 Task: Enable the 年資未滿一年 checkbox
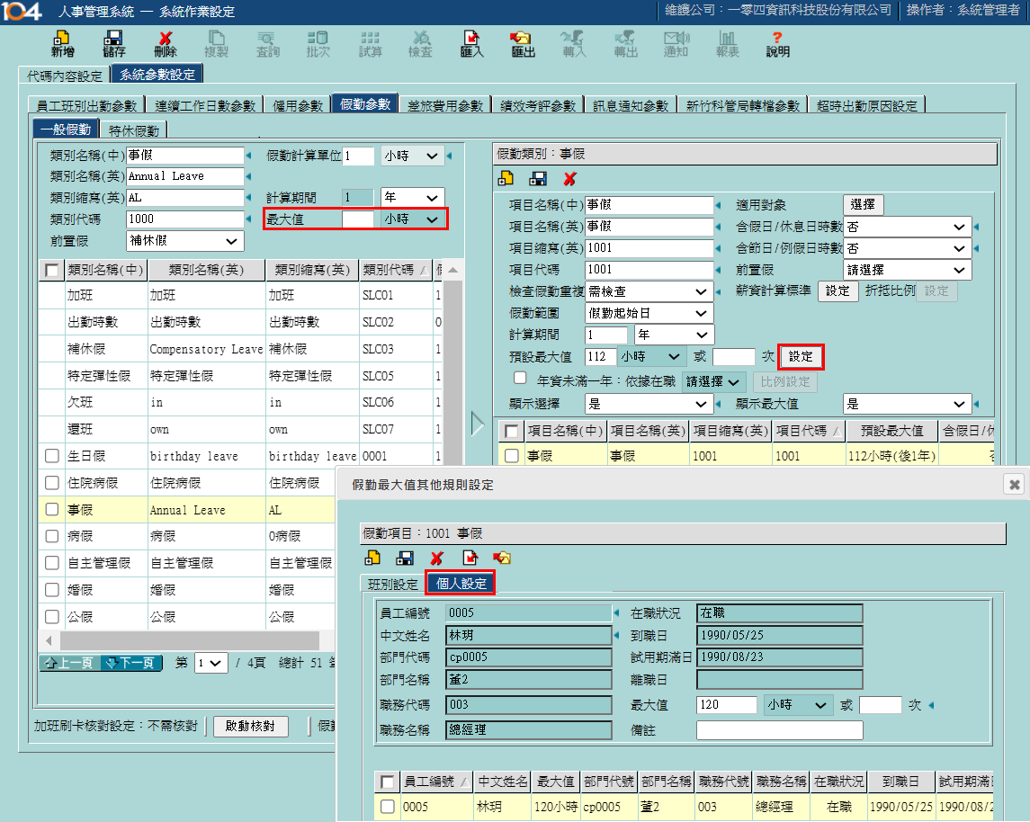click(520, 378)
